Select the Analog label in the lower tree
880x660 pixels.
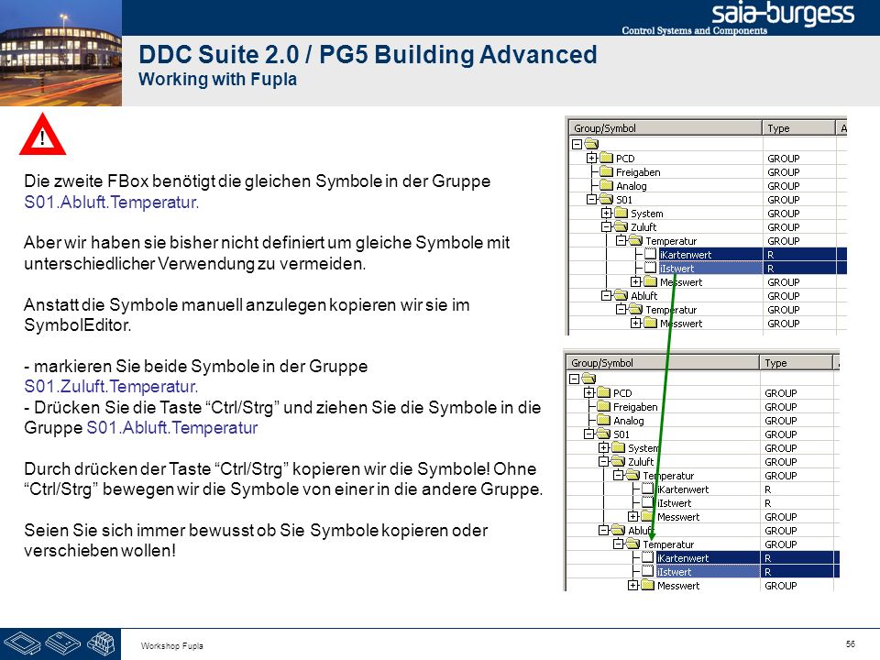629,421
